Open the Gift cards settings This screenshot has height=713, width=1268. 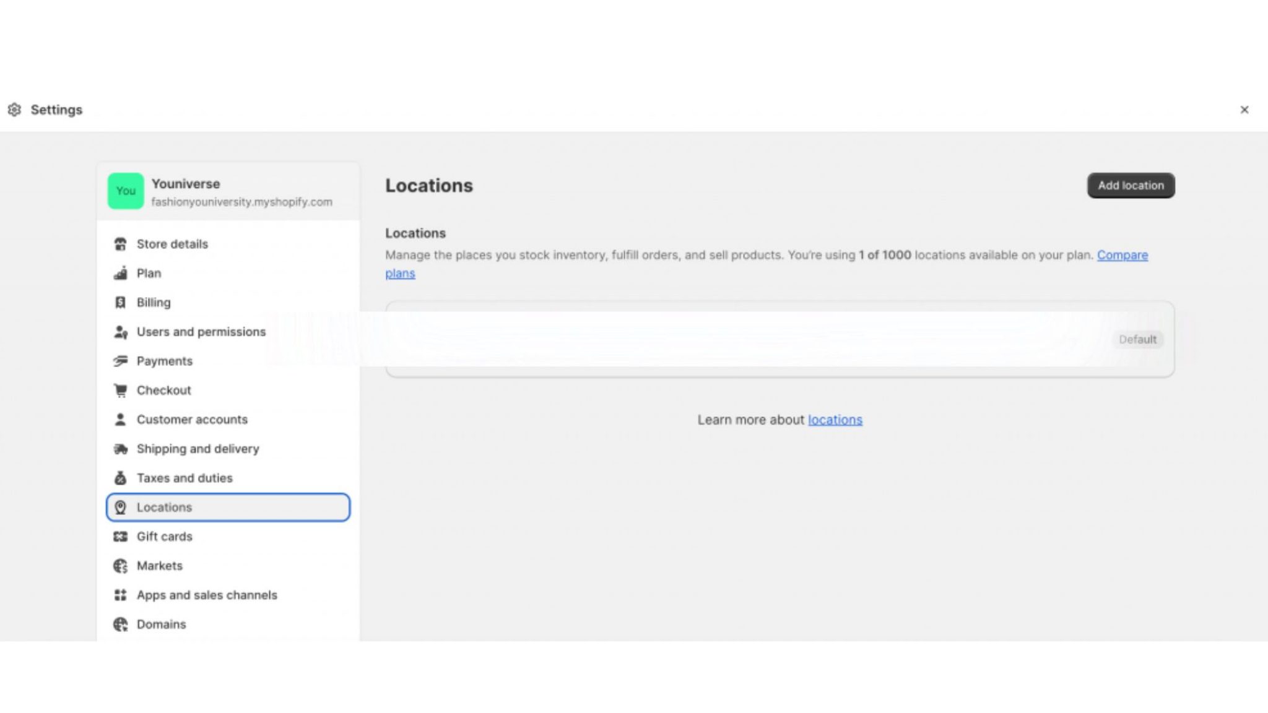coord(164,537)
